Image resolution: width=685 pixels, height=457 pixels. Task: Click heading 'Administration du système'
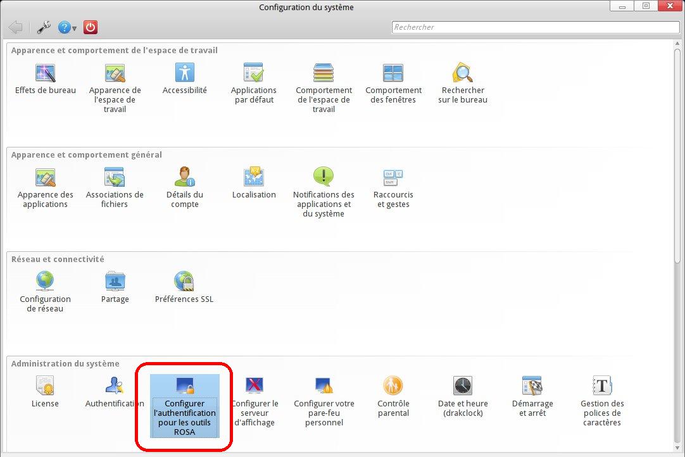[x=65, y=363]
